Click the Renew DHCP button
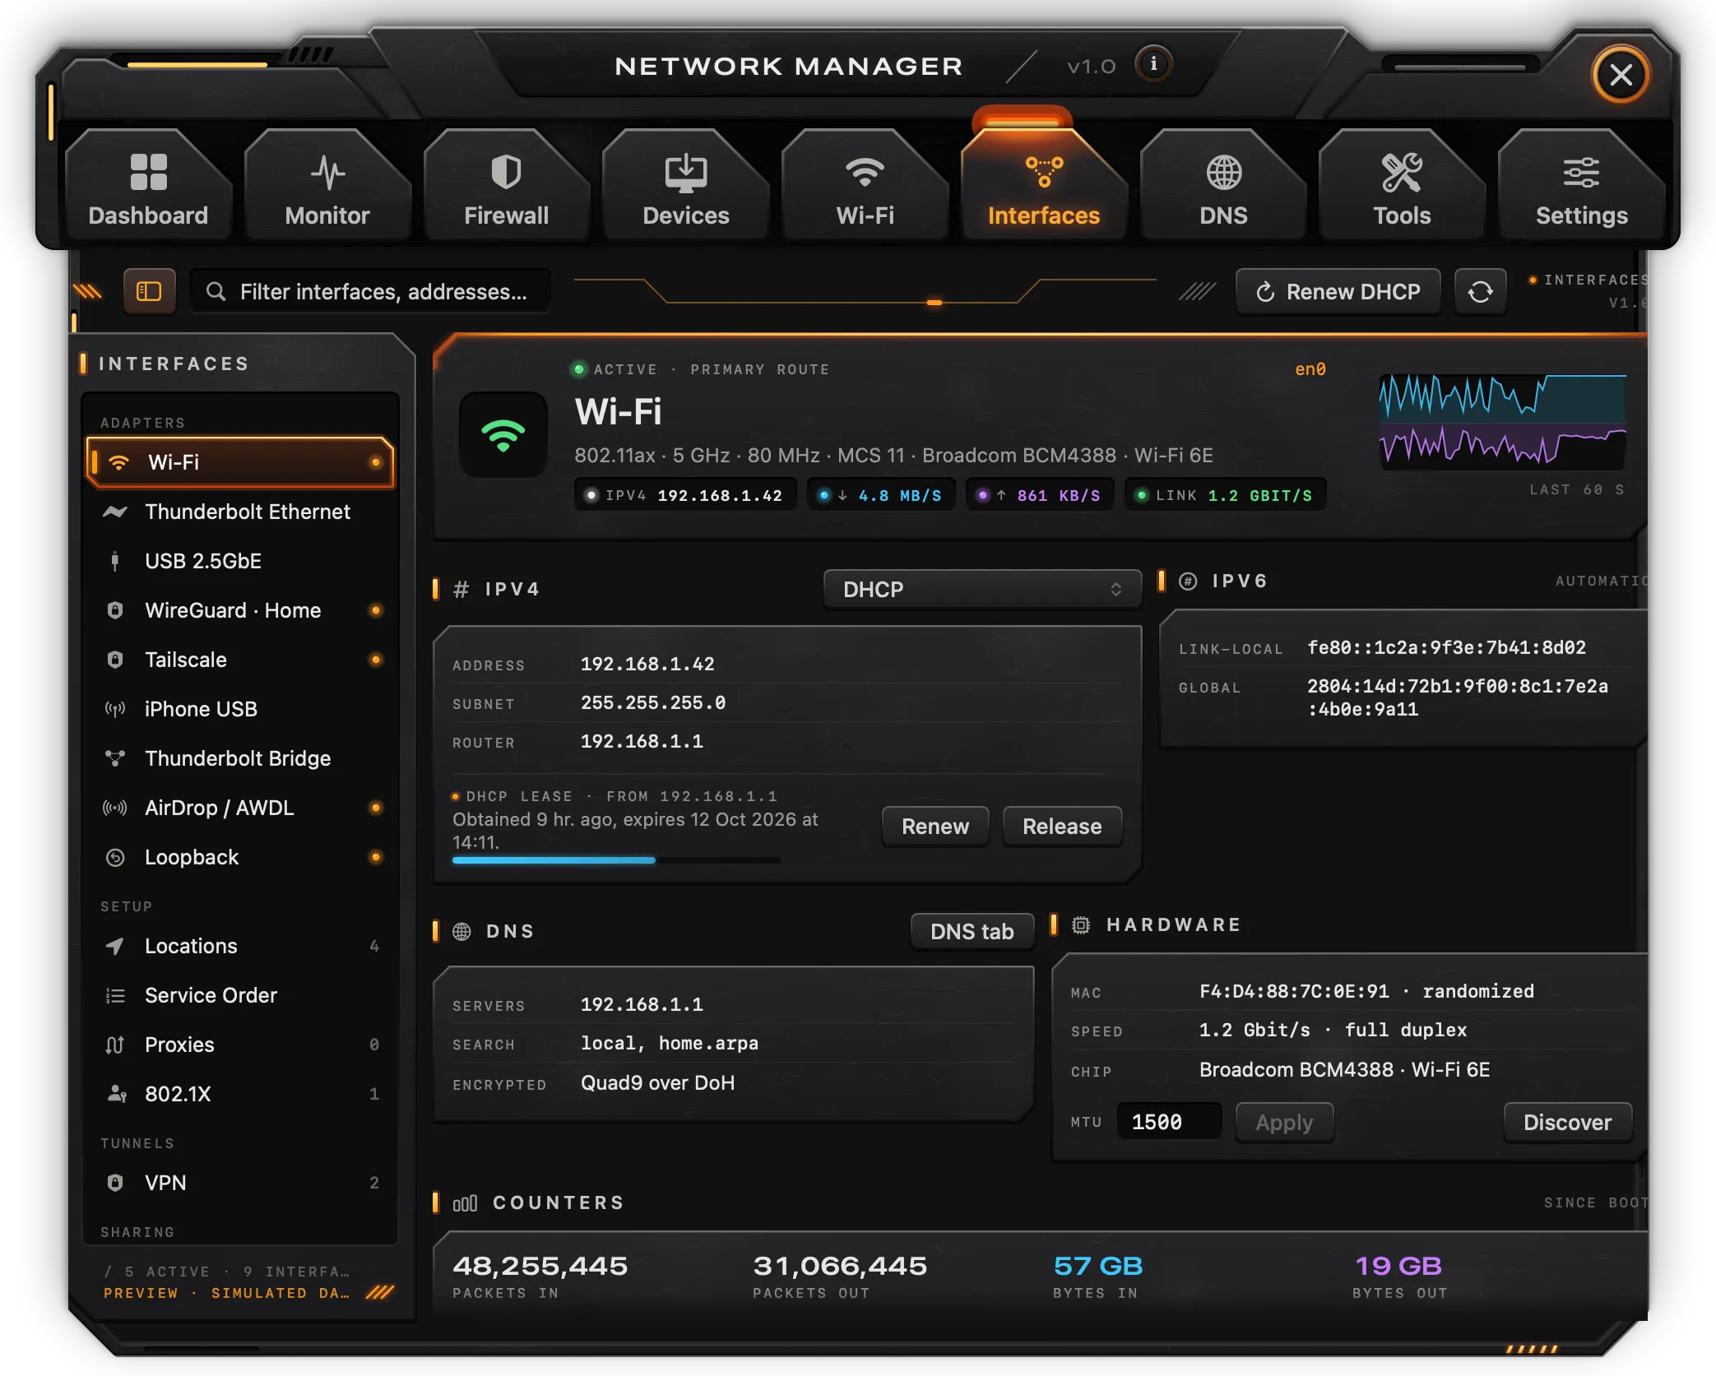The height and width of the screenshot is (1376, 1716). (1338, 291)
